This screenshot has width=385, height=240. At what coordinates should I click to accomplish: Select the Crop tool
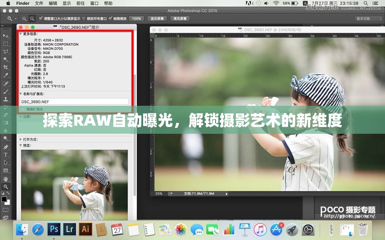point(5,67)
